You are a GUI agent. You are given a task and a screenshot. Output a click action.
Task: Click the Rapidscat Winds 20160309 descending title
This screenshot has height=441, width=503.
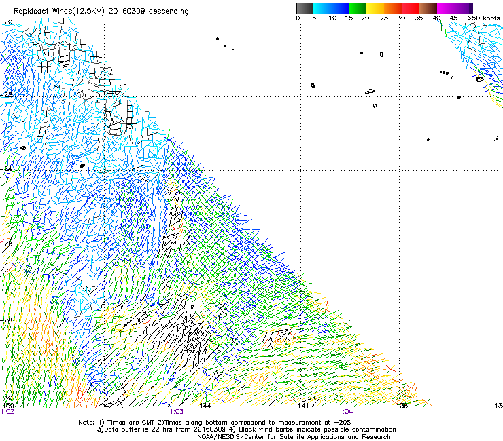tap(101, 12)
